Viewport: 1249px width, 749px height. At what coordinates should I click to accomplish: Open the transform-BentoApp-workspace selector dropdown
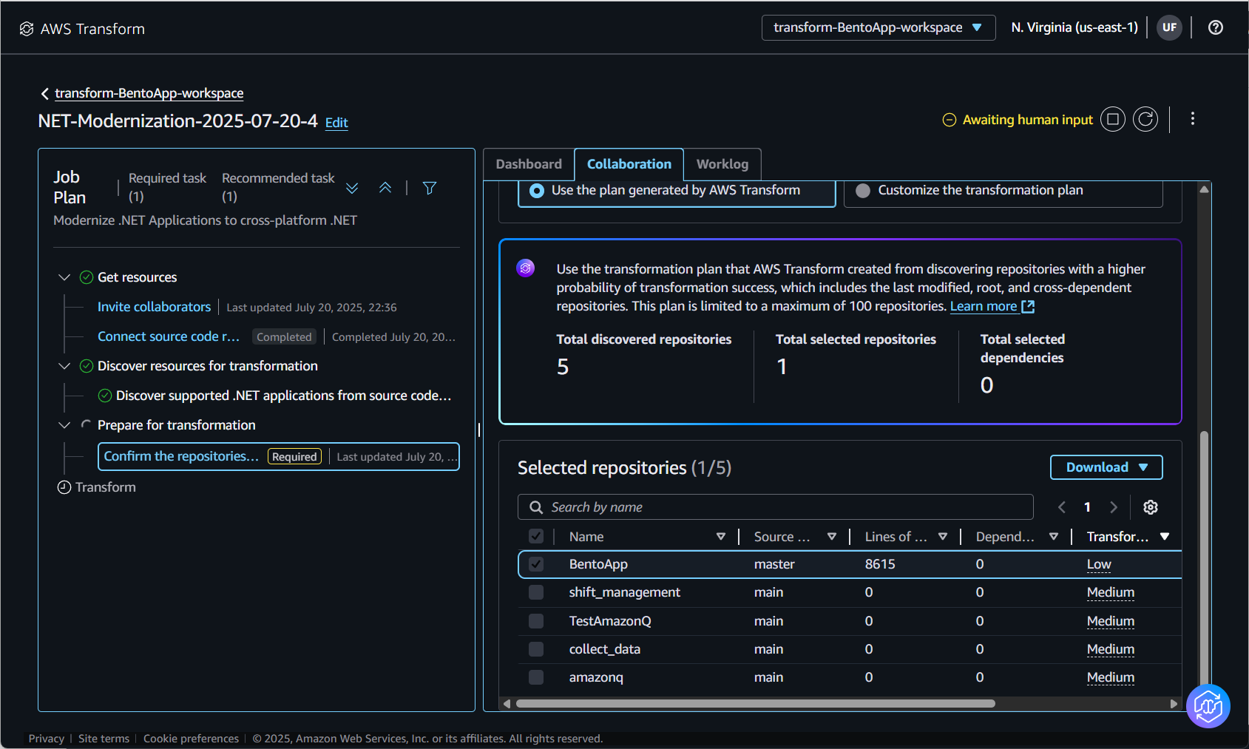pos(879,27)
